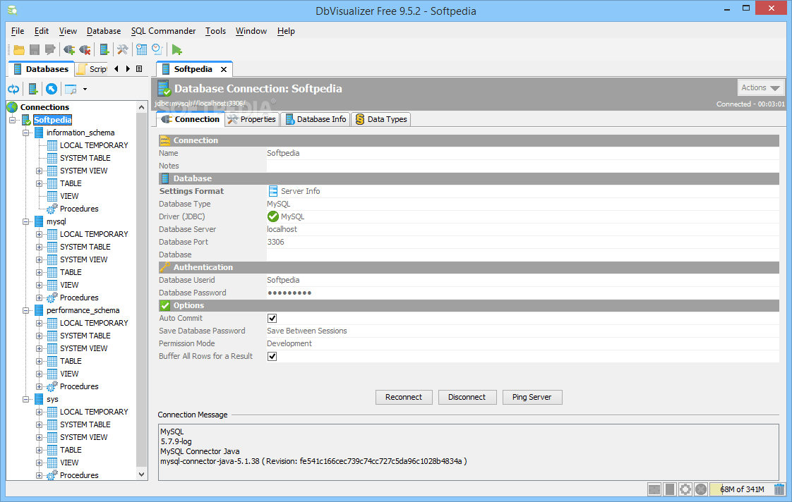Switch to the Data Types tab
This screenshot has width=792, height=502.
(381, 119)
